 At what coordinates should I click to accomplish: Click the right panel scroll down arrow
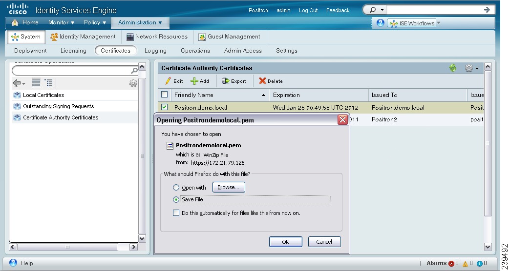point(488,247)
